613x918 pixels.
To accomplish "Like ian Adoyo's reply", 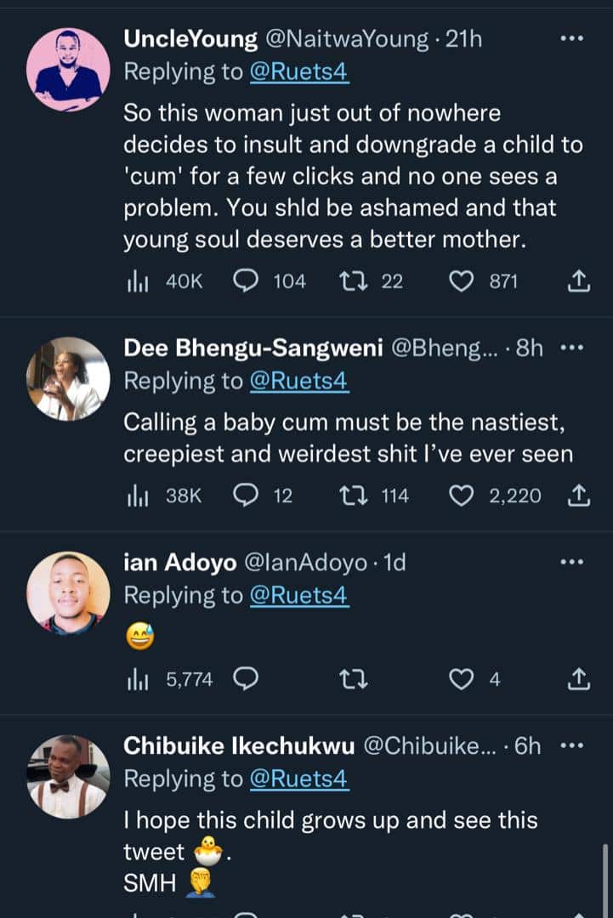I will pos(461,678).
